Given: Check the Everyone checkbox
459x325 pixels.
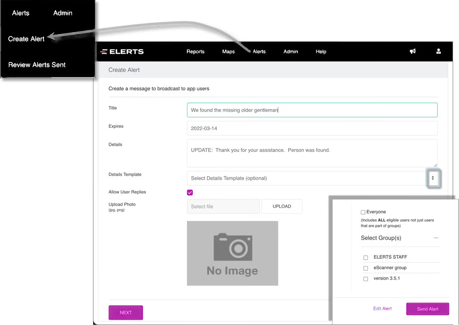Looking at the screenshot, I should click(363, 212).
